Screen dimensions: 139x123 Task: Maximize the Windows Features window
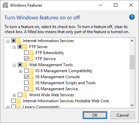point(116,5)
